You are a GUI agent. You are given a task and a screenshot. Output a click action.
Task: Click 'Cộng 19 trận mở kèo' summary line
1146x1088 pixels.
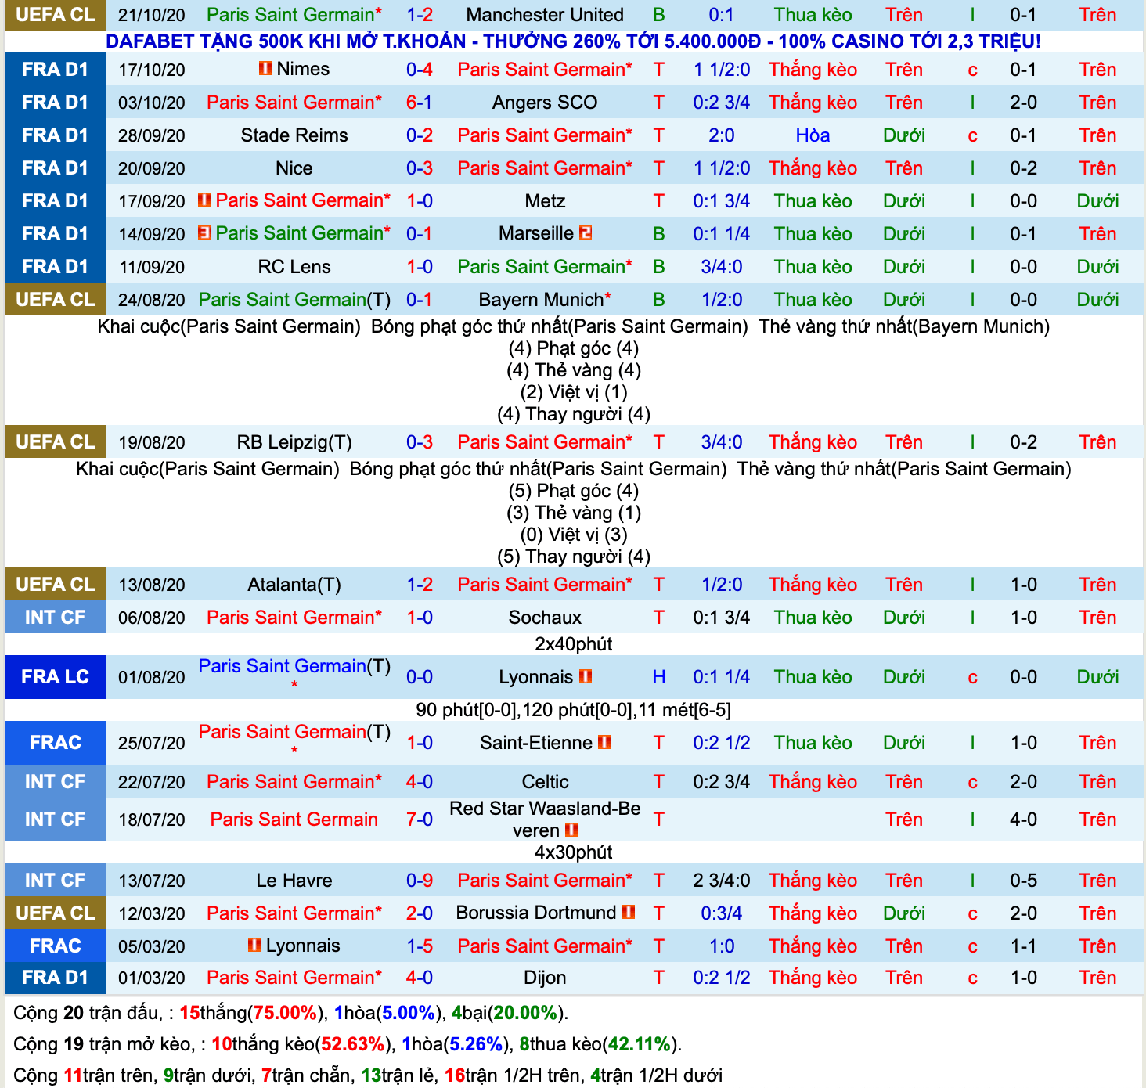point(348,1044)
